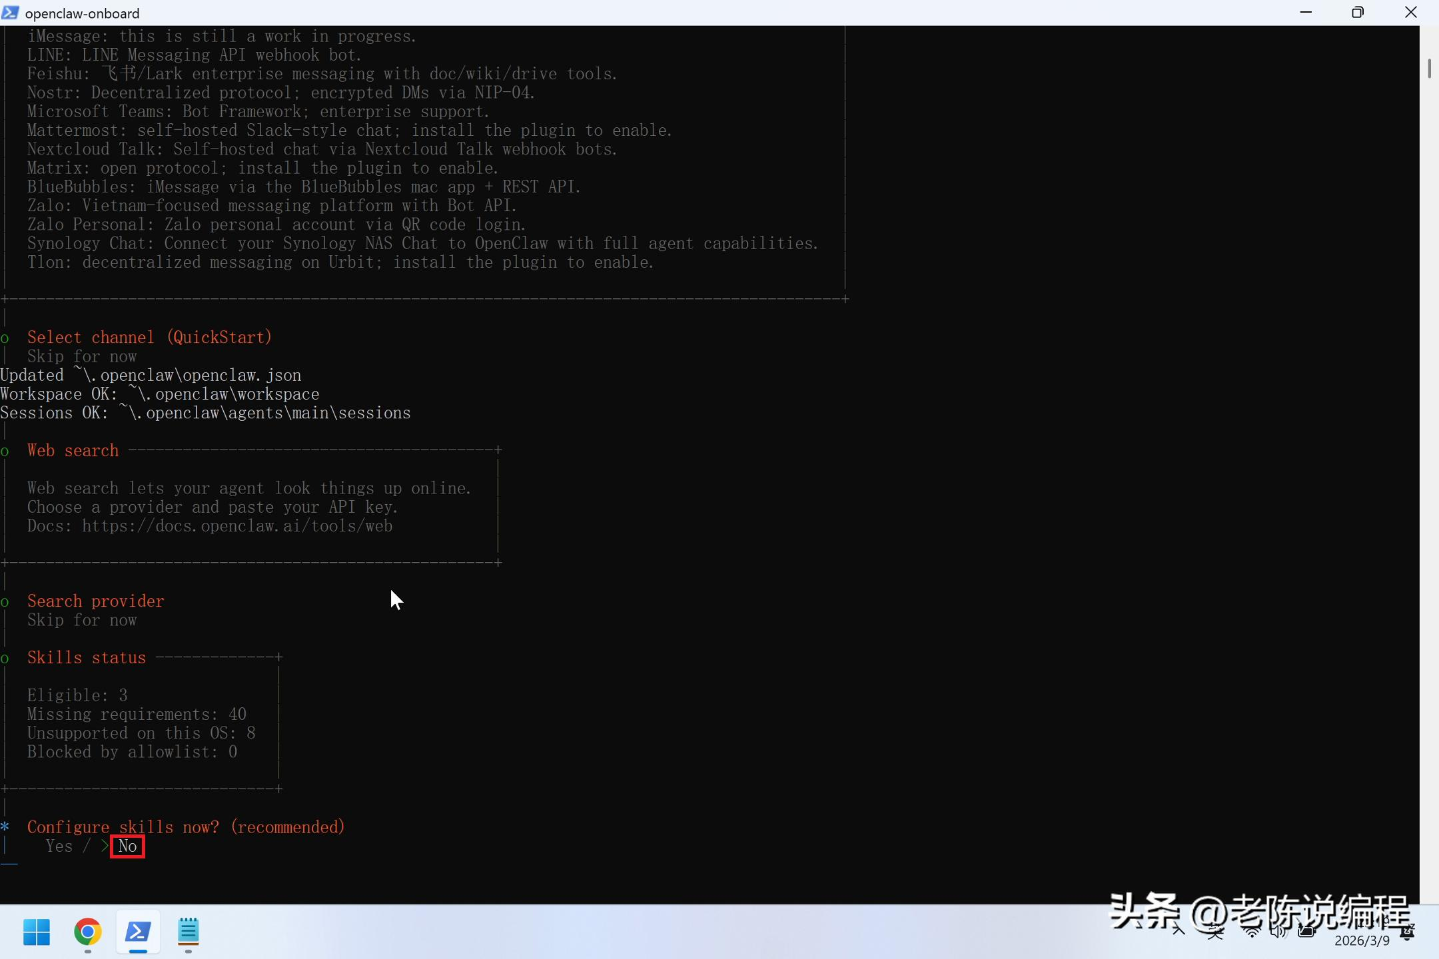Select the highlighted No option
This screenshot has height=959, width=1439.
tap(127, 846)
